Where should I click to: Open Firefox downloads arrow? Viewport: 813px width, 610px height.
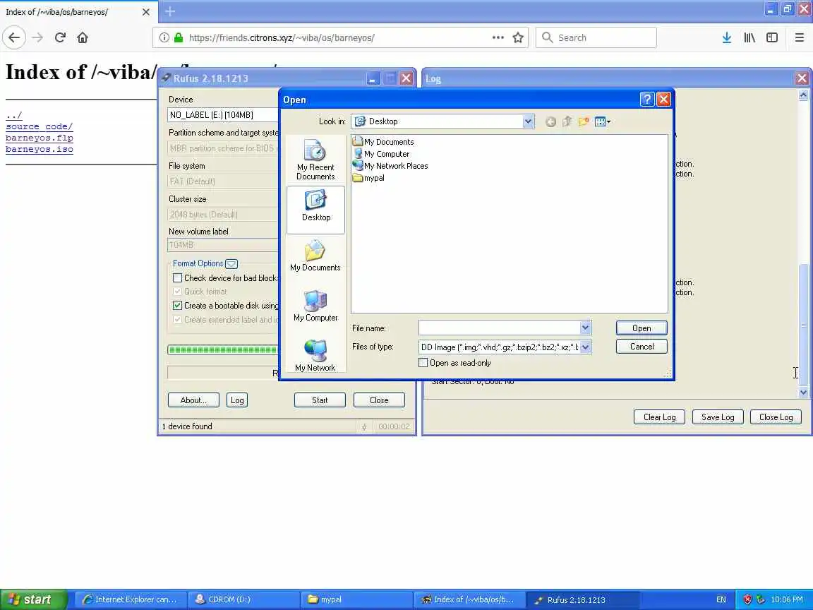click(726, 37)
